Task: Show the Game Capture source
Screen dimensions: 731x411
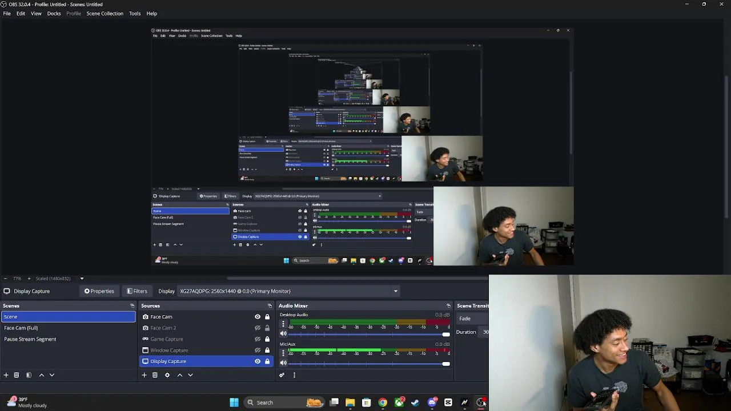Action: 258,339
